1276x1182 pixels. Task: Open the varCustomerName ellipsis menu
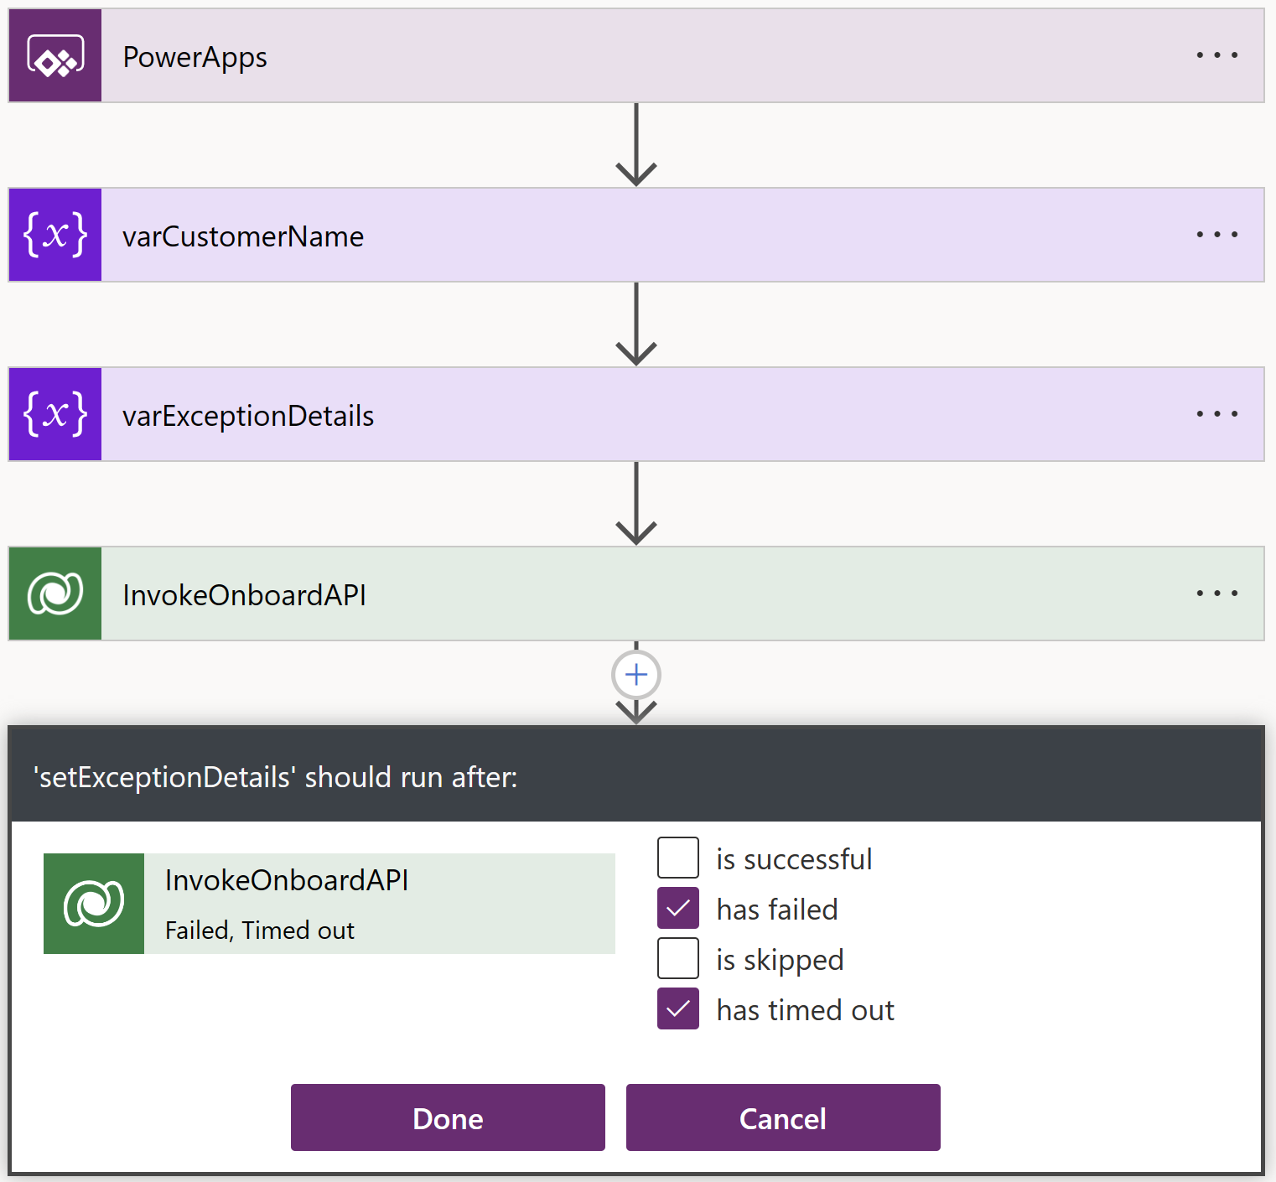click(x=1216, y=236)
